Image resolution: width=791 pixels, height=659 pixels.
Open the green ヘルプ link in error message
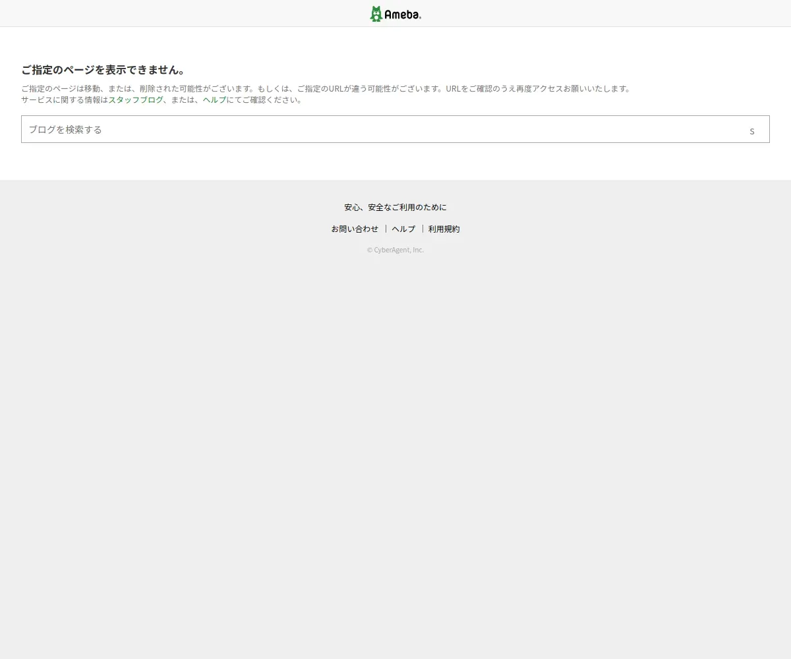(x=214, y=100)
